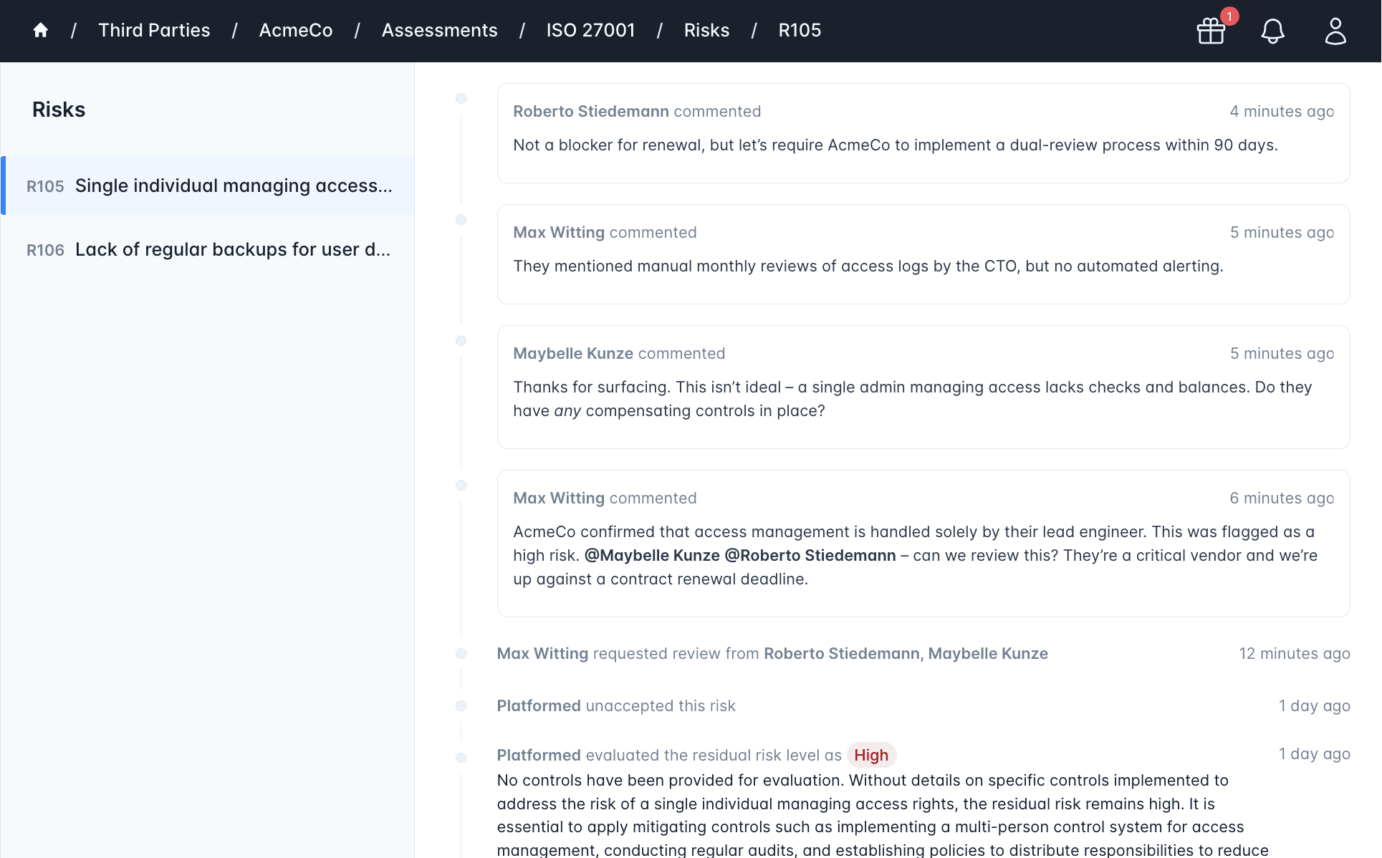Screen dimensions: 1382x858
Task: Click timeline marker for Platformed unaccepted event
Action: 461,706
